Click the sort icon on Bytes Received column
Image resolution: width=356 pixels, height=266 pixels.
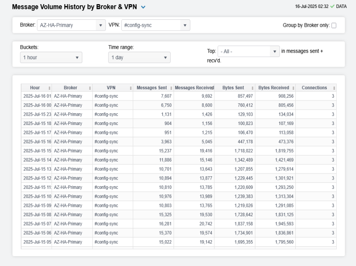tap(293, 88)
